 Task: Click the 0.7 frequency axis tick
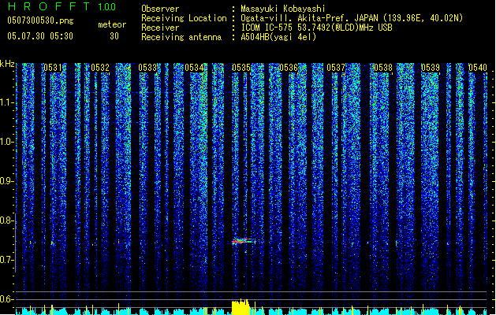[6, 260]
